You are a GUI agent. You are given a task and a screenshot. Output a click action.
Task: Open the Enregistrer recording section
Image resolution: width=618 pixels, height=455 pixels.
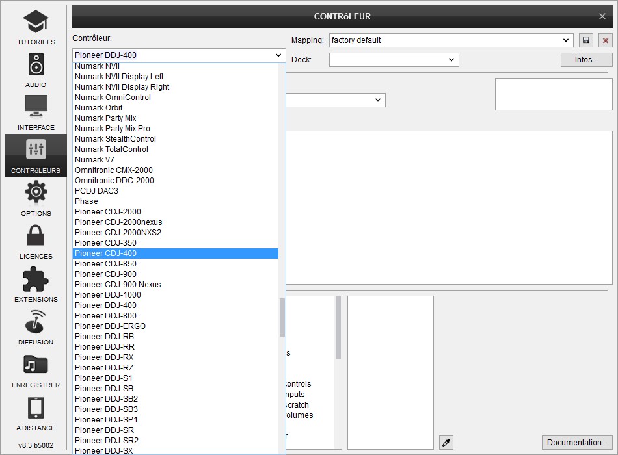(36, 370)
